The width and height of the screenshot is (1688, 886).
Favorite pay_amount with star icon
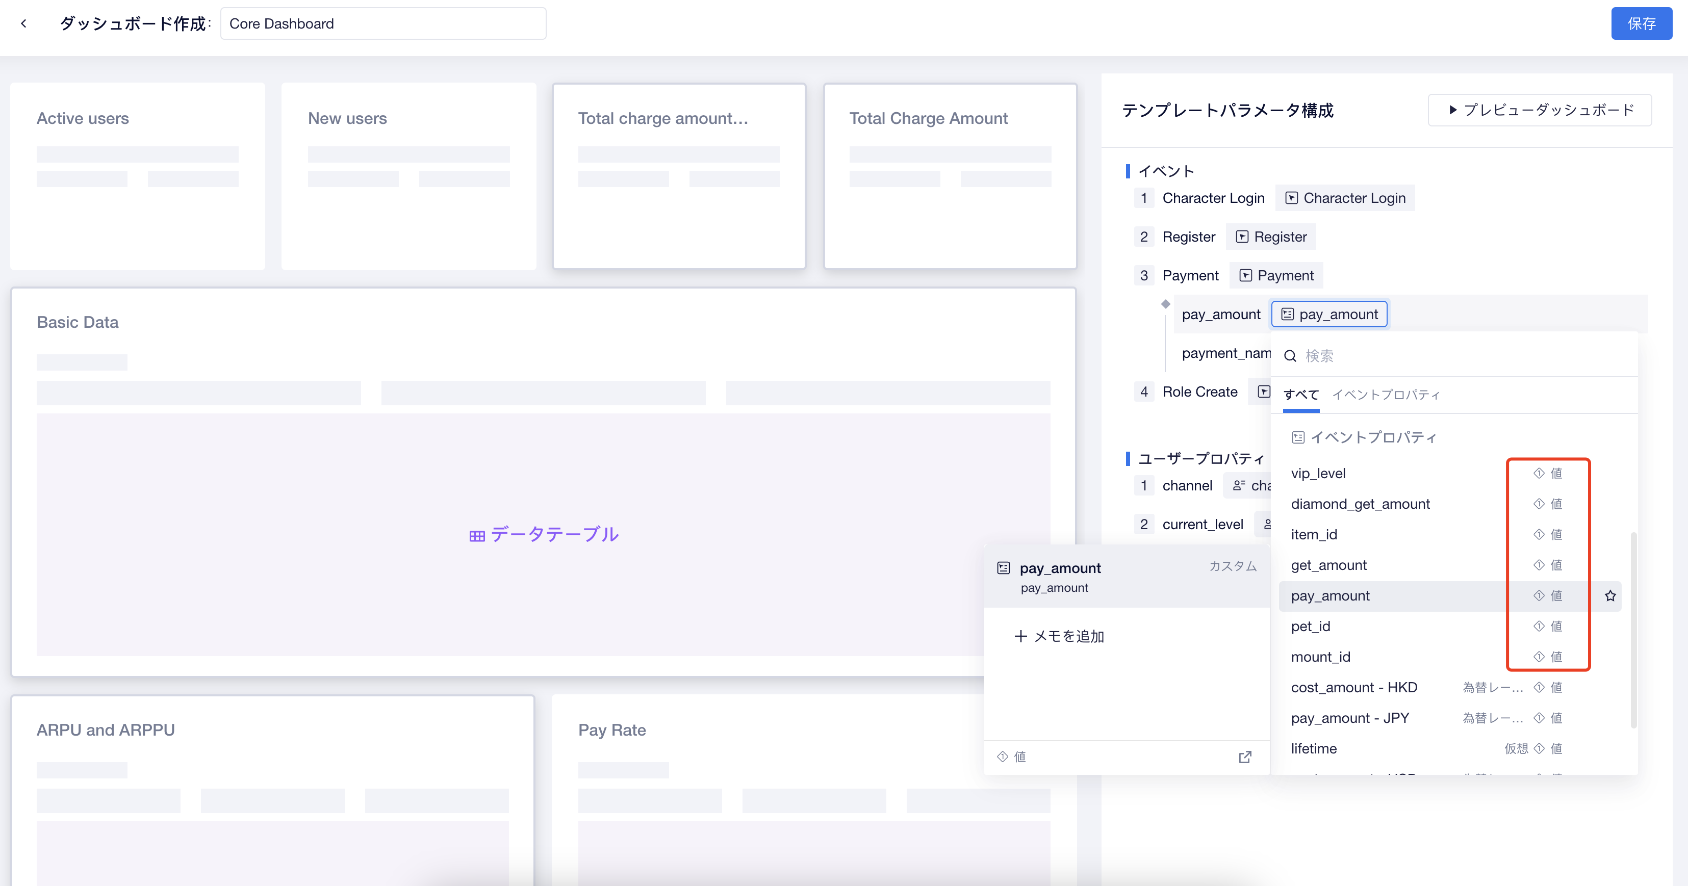click(x=1610, y=596)
